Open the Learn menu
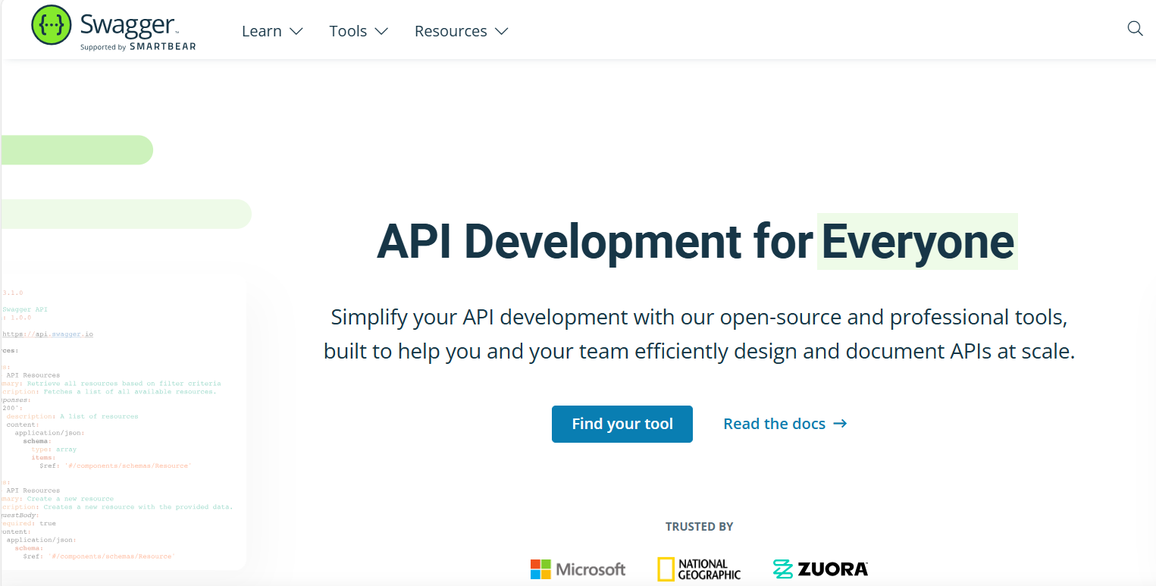The image size is (1156, 586). tap(272, 31)
